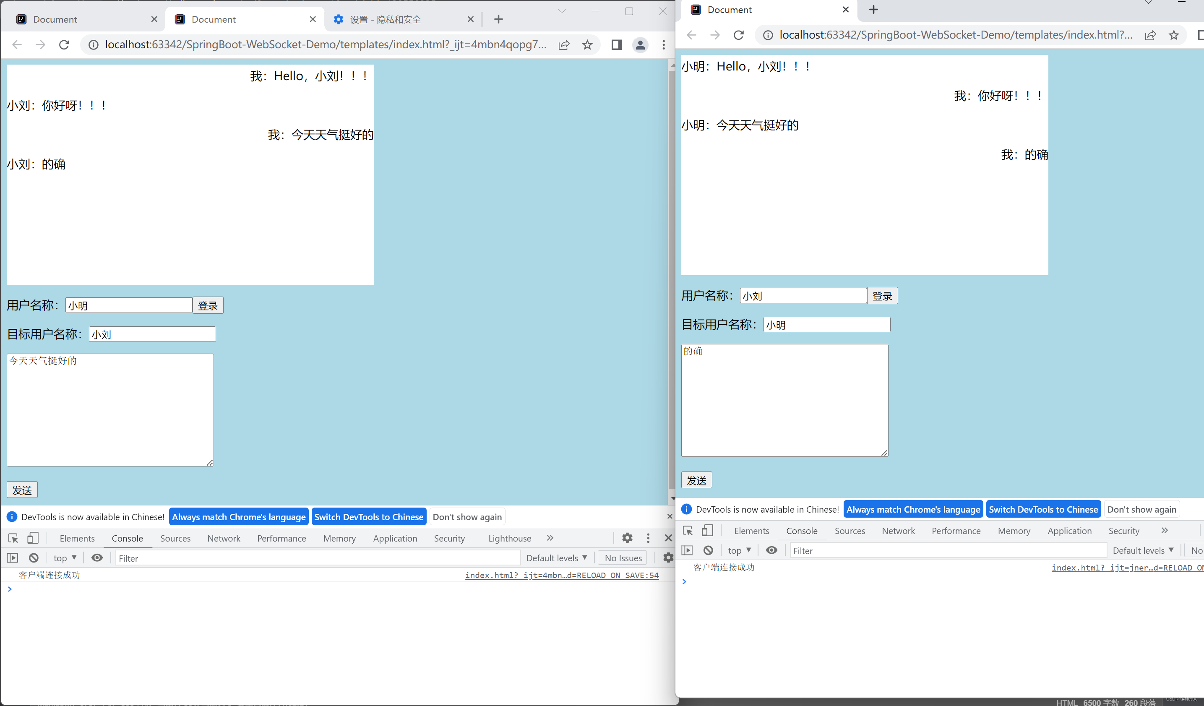This screenshot has height=706, width=1204.
Task: Open console settings gear in left DevTools
Action: 668,558
